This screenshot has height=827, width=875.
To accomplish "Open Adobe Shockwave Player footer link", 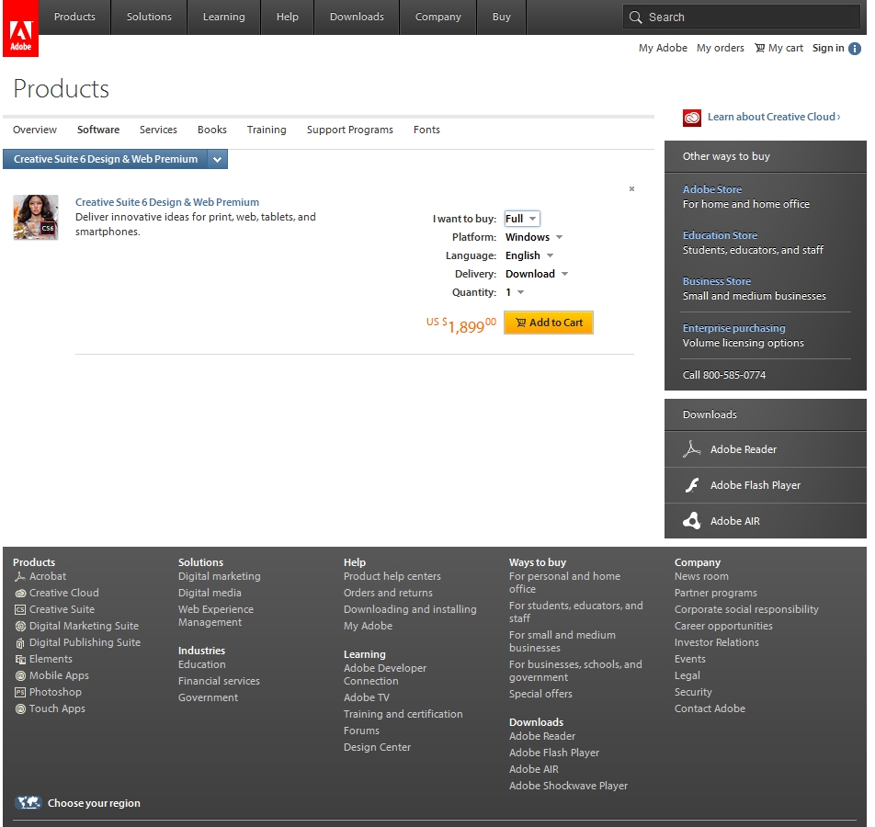I will pos(568,786).
